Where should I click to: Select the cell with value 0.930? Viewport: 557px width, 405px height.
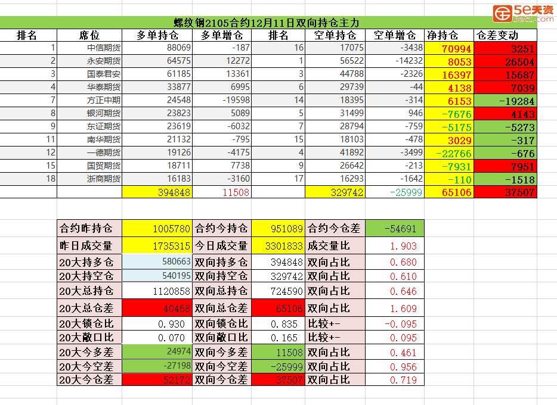click(157, 323)
